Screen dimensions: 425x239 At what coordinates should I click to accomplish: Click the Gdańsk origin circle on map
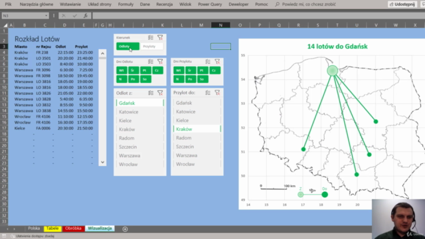point(333,70)
